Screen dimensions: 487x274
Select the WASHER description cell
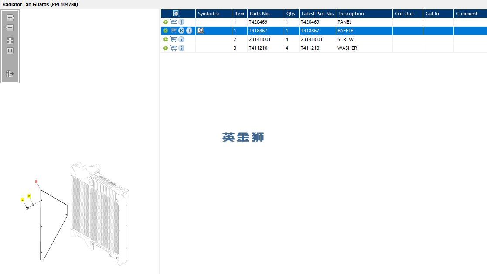point(364,48)
